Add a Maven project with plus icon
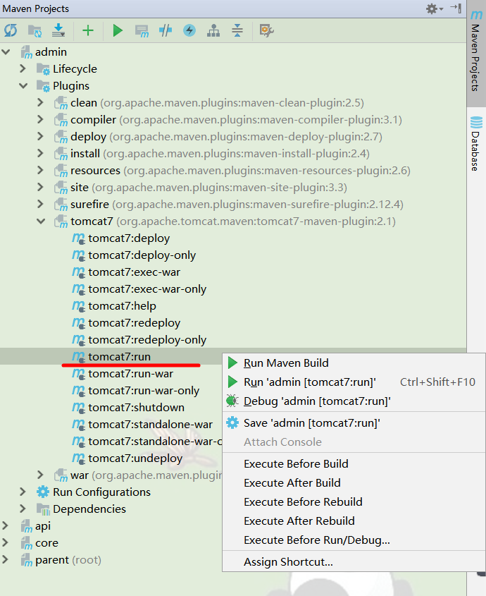The height and width of the screenshot is (596, 486). (x=88, y=30)
